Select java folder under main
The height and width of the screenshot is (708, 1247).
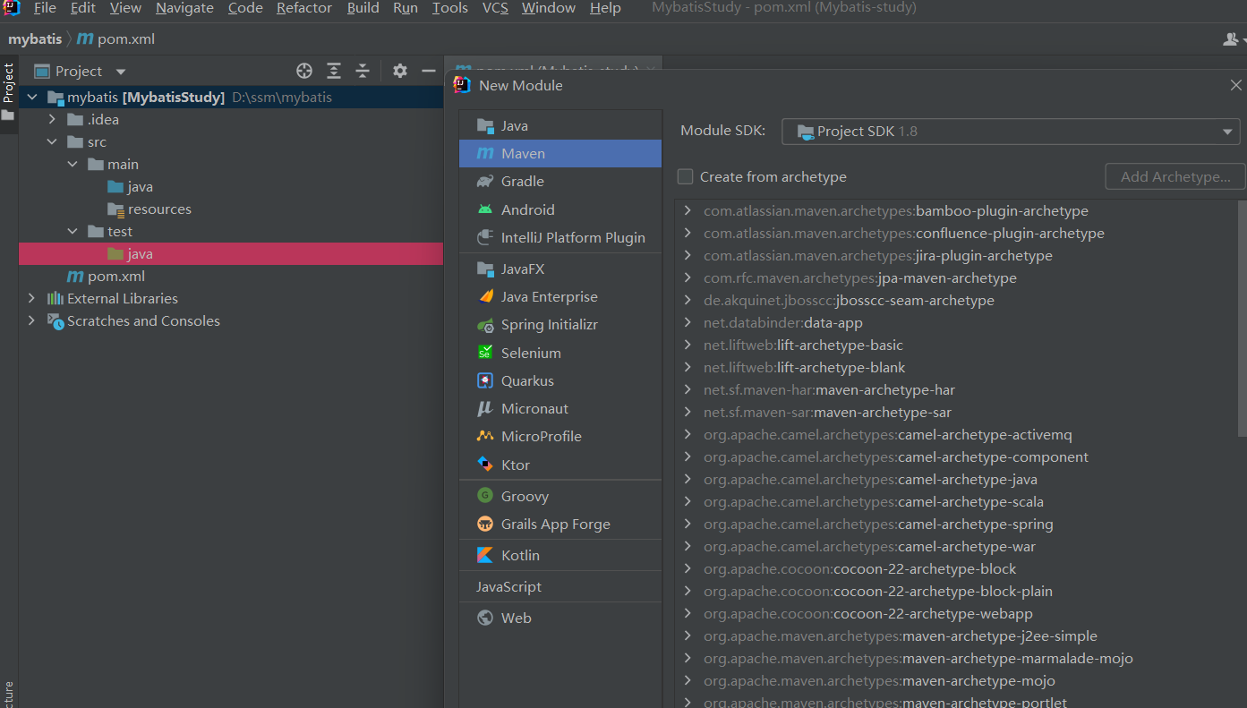(x=140, y=187)
